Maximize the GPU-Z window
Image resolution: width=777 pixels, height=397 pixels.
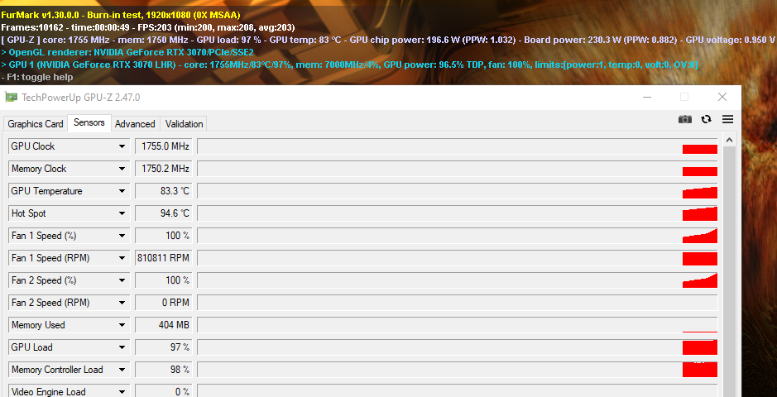pyautogui.click(x=684, y=97)
